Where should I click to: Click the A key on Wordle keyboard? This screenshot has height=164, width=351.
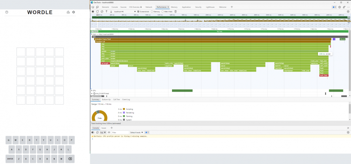click(x=12, y=150)
